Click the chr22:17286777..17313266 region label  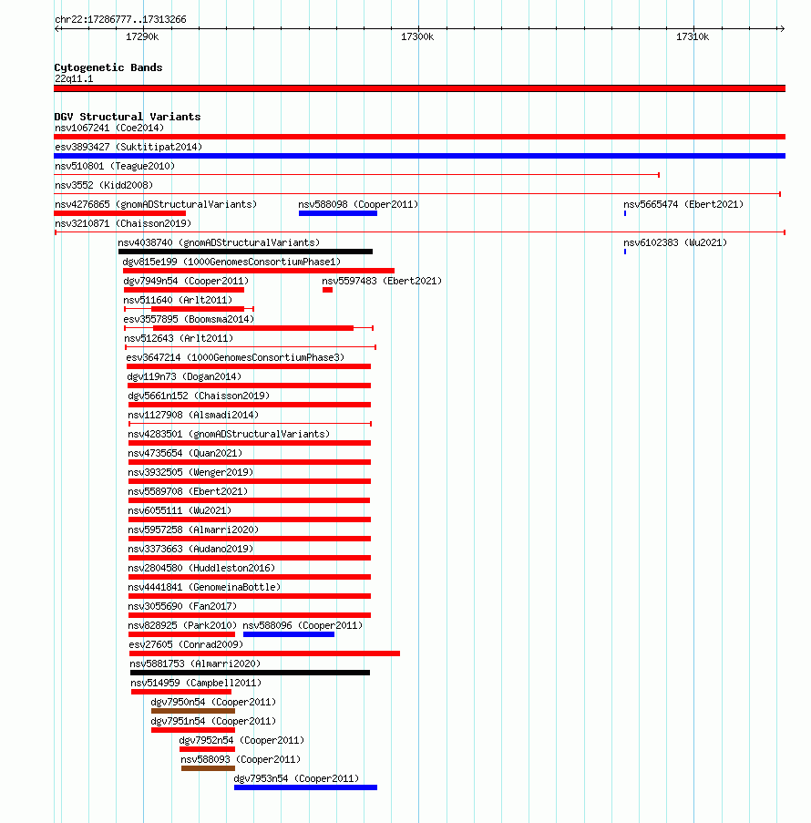pos(120,19)
